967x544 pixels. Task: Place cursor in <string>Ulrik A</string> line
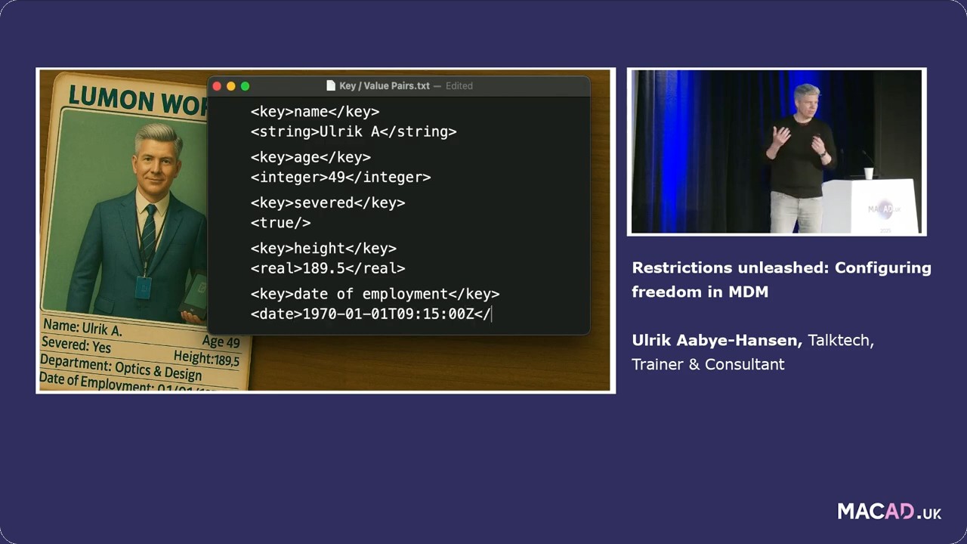[354, 131]
